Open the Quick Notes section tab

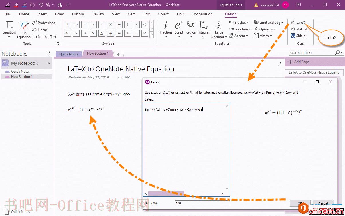pos(68,54)
